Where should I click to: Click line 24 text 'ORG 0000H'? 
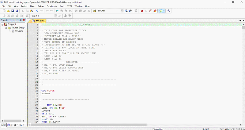48,91
